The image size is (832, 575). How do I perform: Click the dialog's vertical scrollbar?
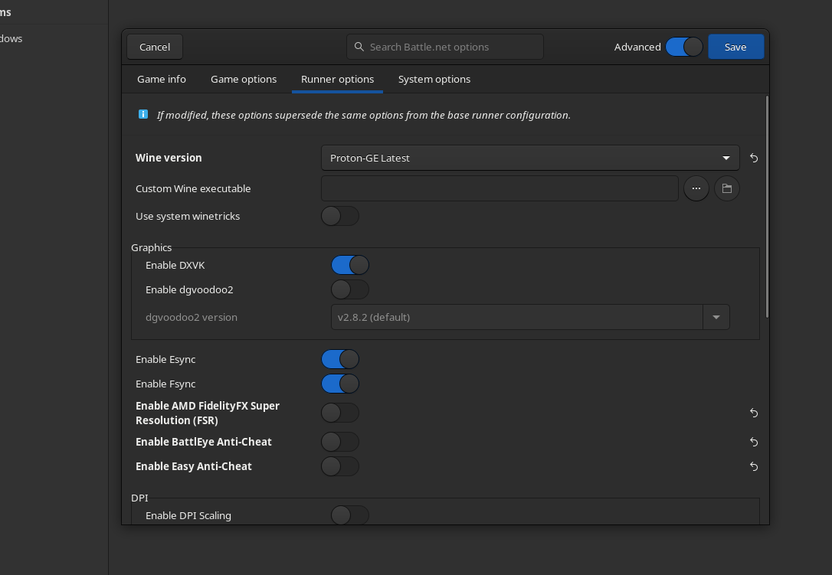tap(768, 207)
